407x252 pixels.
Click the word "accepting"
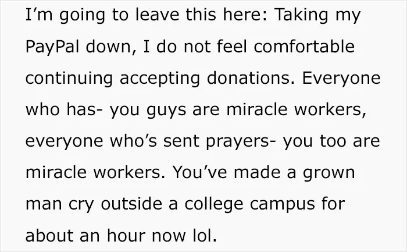tap(160, 79)
